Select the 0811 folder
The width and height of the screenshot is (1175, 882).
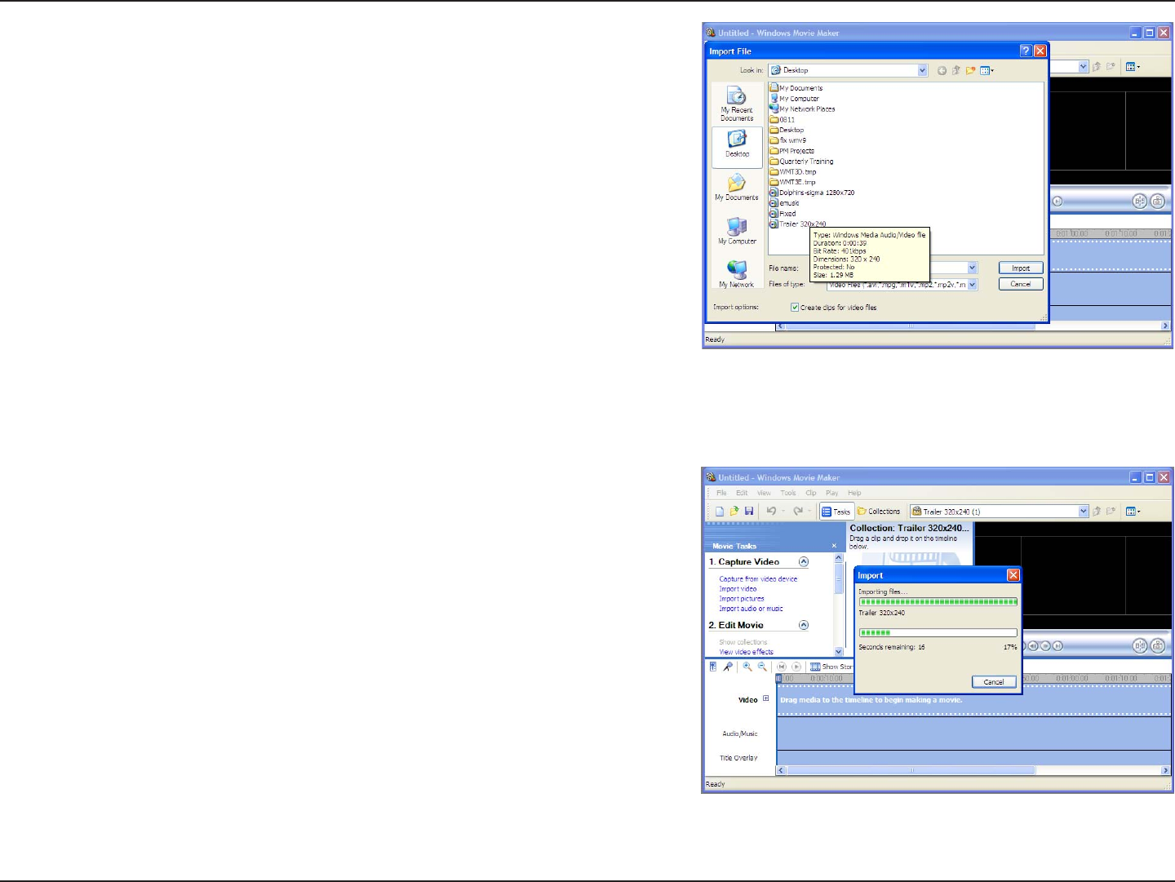pyautogui.click(x=782, y=120)
